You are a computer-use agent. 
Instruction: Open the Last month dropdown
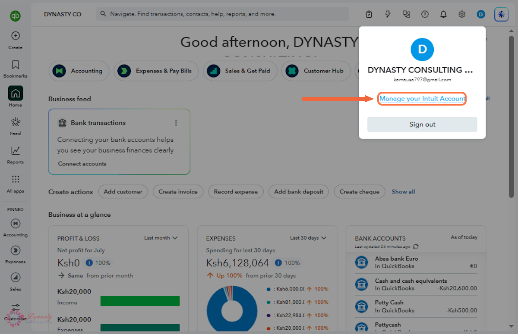click(x=161, y=238)
